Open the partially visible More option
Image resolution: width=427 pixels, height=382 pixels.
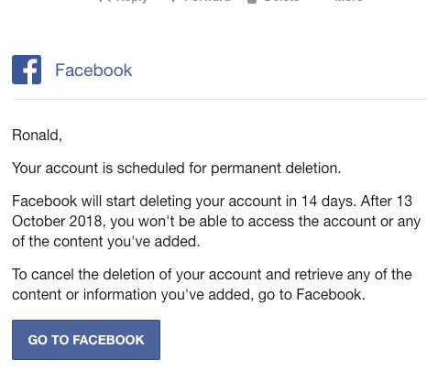pos(349,1)
